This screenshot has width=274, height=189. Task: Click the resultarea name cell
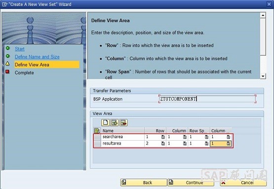click(x=122, y=144)
